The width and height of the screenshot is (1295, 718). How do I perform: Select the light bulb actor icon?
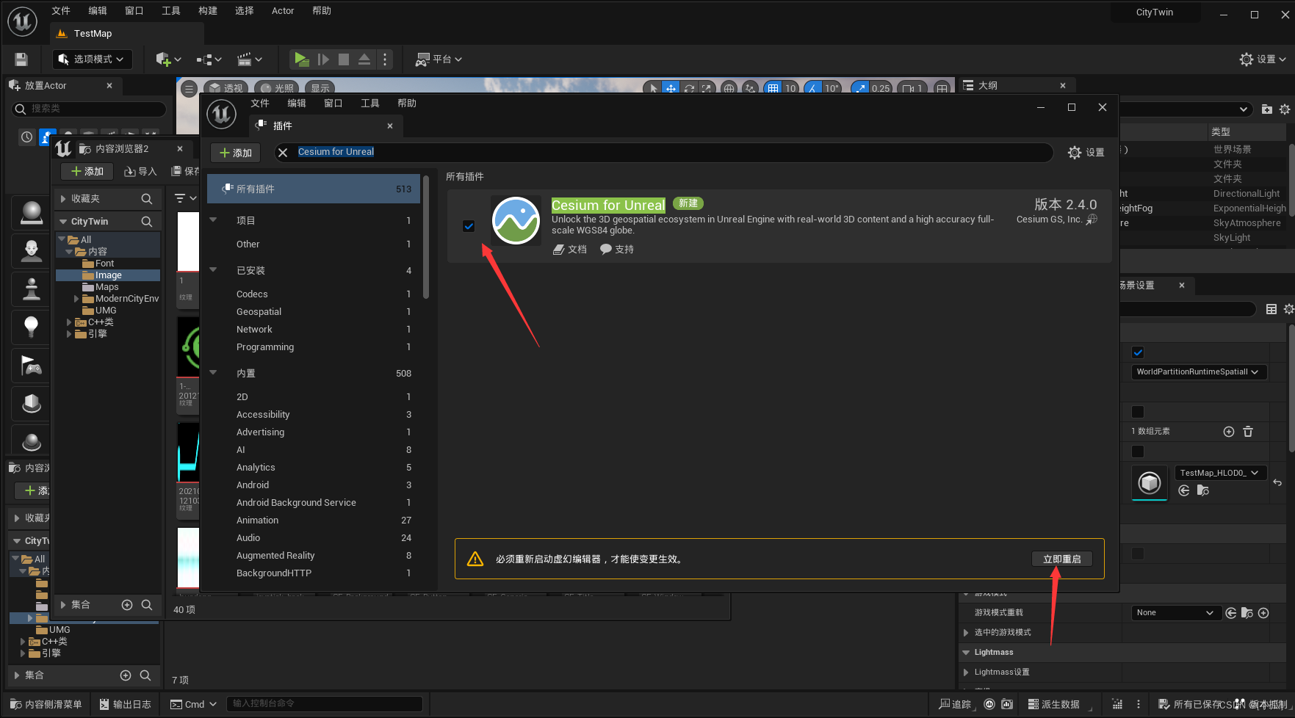pos(32,327)
